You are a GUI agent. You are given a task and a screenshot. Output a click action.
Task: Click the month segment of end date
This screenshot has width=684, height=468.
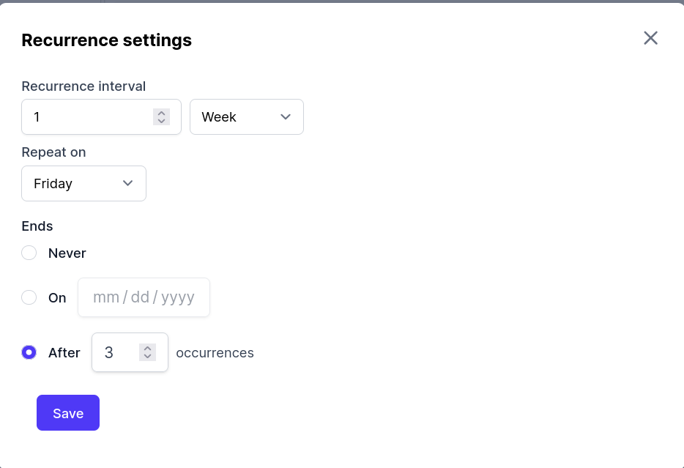click(105, 297)
